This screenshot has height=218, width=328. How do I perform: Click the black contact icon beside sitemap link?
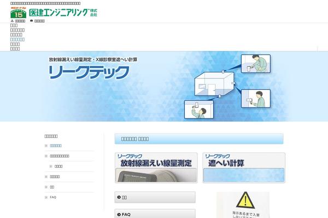coord(32,21)
